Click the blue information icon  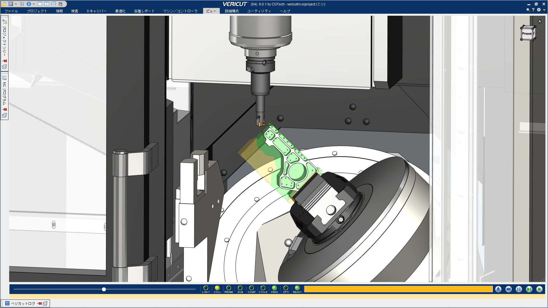tap(29, 4)
